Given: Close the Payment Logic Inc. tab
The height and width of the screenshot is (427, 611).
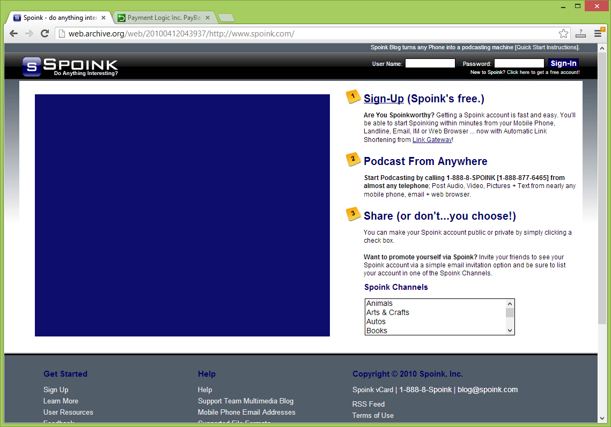Looking at the screenshot, I should pos(207,18).
